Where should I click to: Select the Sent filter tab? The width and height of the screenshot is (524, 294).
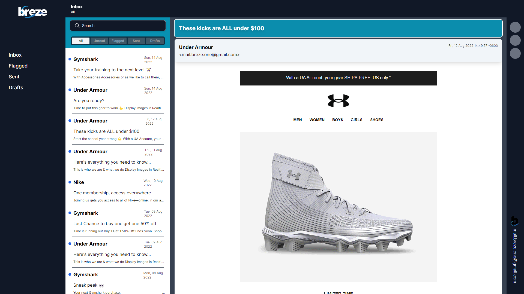pyautogui.click(x=136, y=41)
